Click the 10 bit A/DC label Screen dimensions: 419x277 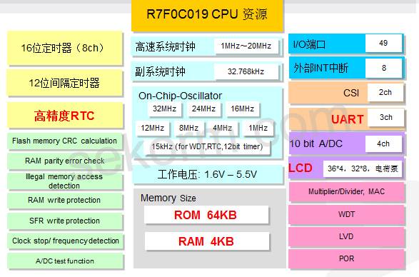coord(315,143)
